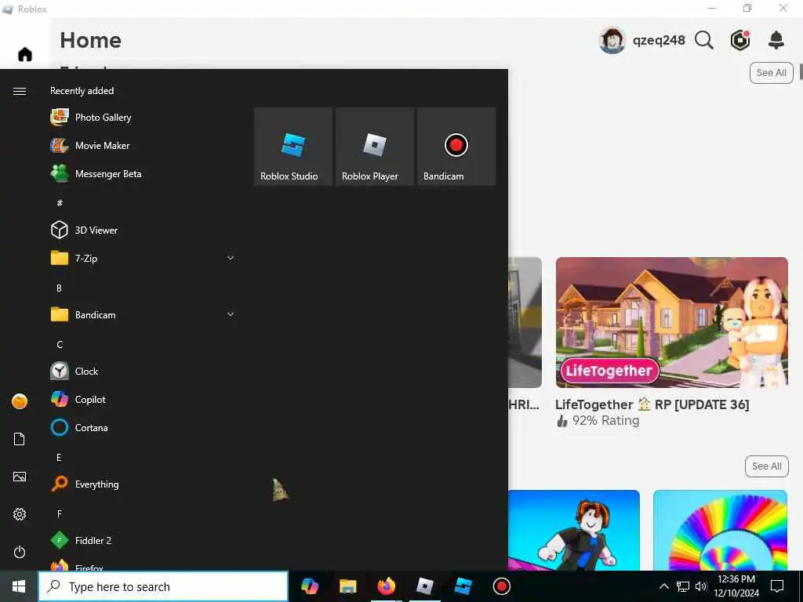Click the LifeTogether RP [UPDATE 36] title
The width and height of the screenshot is (803, 602).
[652, 404]
